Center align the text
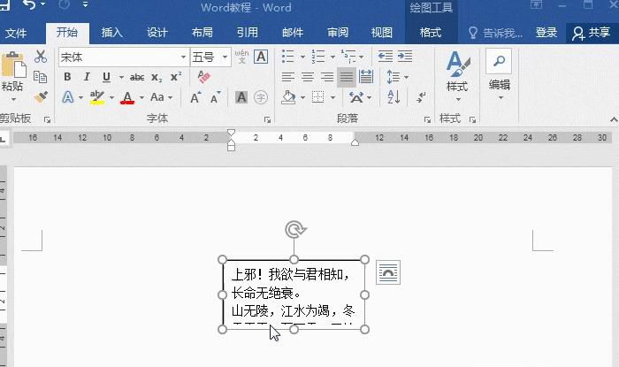This screenshot has width=619, height=367. click(x=308, y=77)
